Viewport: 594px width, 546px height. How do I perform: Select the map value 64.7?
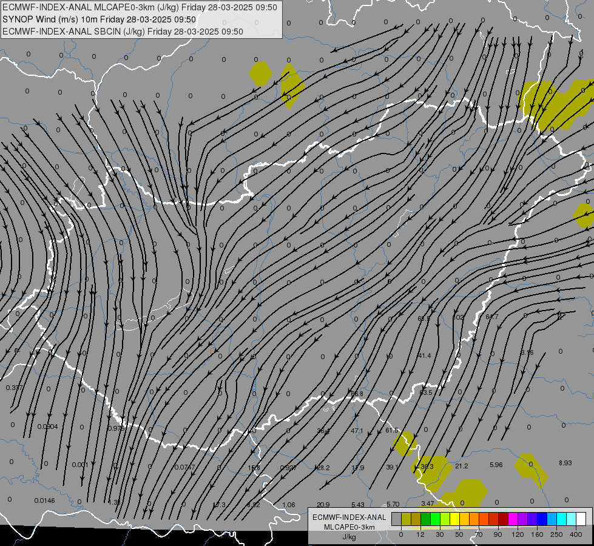click(491, 317)
